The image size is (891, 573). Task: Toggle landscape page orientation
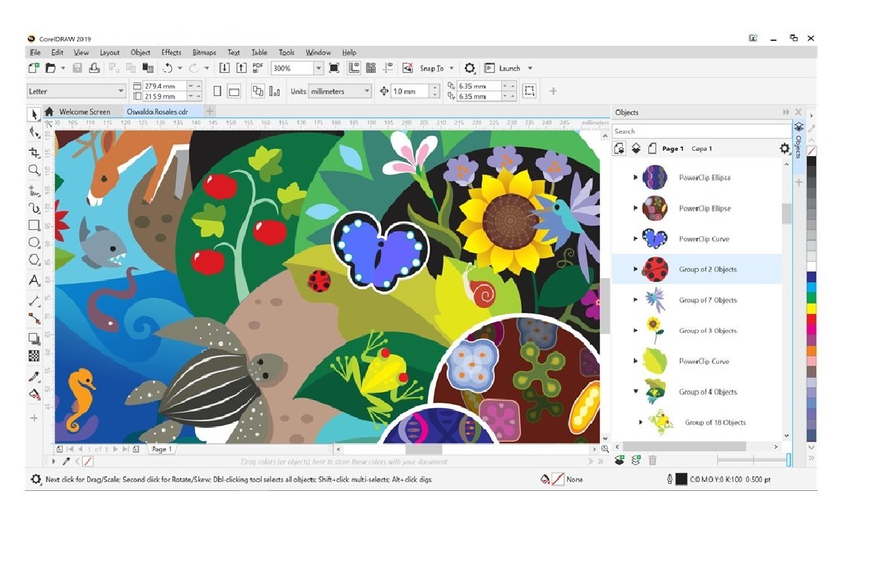(x=234, y=92)
